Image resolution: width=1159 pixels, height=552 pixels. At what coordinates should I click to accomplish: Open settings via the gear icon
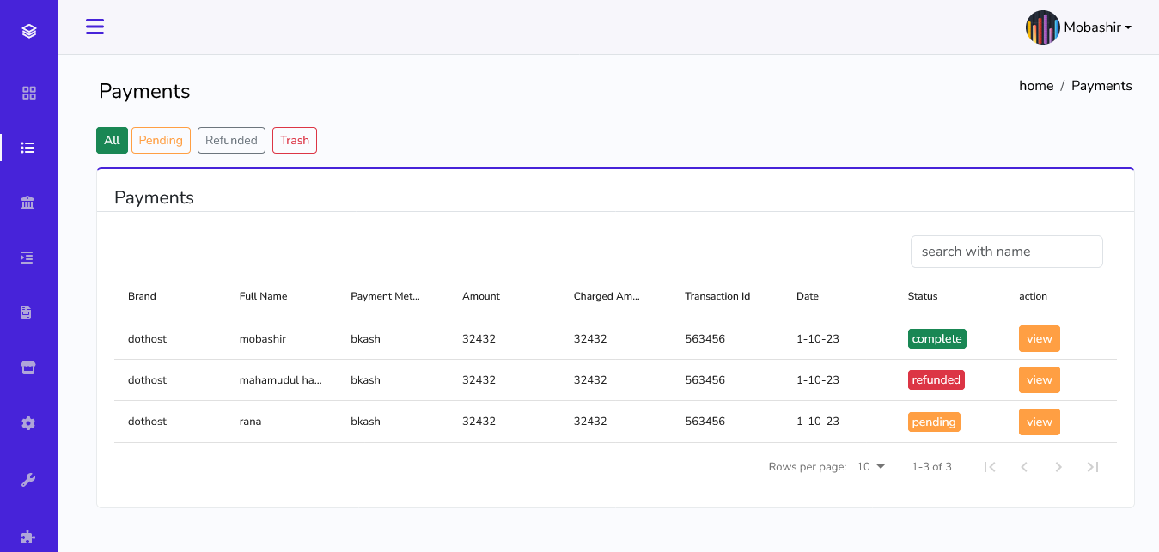28,422
